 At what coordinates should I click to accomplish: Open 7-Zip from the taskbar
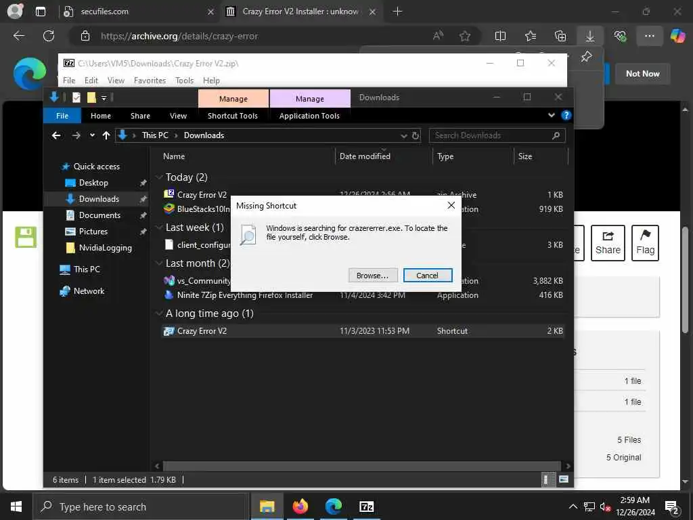pos(366,506)
